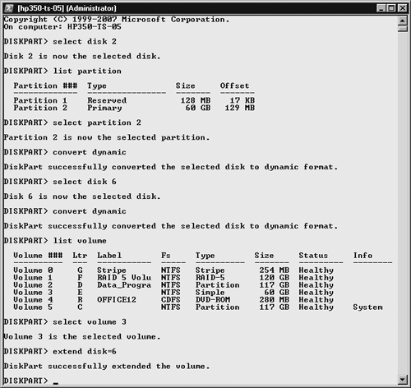
Task: Click the 'Simple' volume type
Action: coord(210,293)
